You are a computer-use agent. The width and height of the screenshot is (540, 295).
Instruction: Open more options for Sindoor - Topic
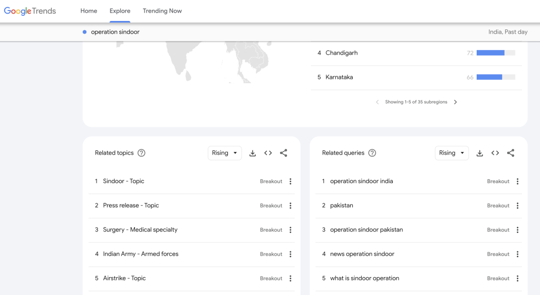[291, 181]
